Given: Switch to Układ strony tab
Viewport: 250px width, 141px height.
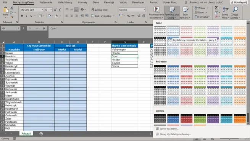Looking at the screenshot, I should click(x=65, y=2).
